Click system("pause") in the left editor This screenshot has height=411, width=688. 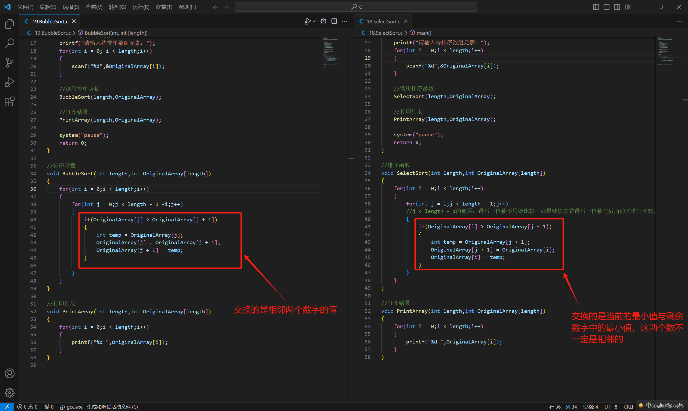[84, 135]
